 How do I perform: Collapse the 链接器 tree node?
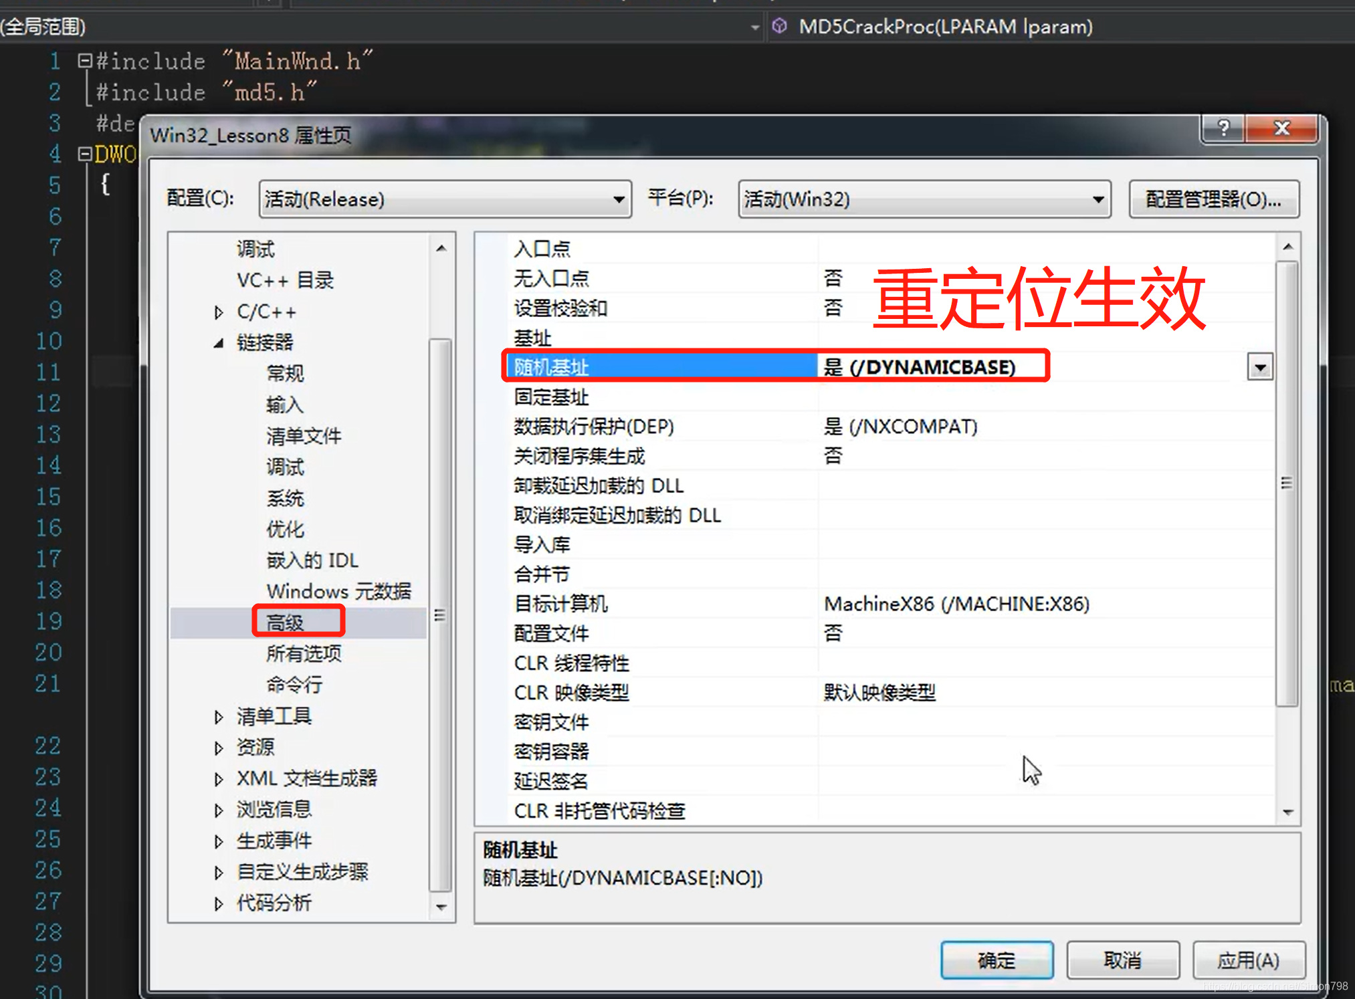[x=219, y=343]
